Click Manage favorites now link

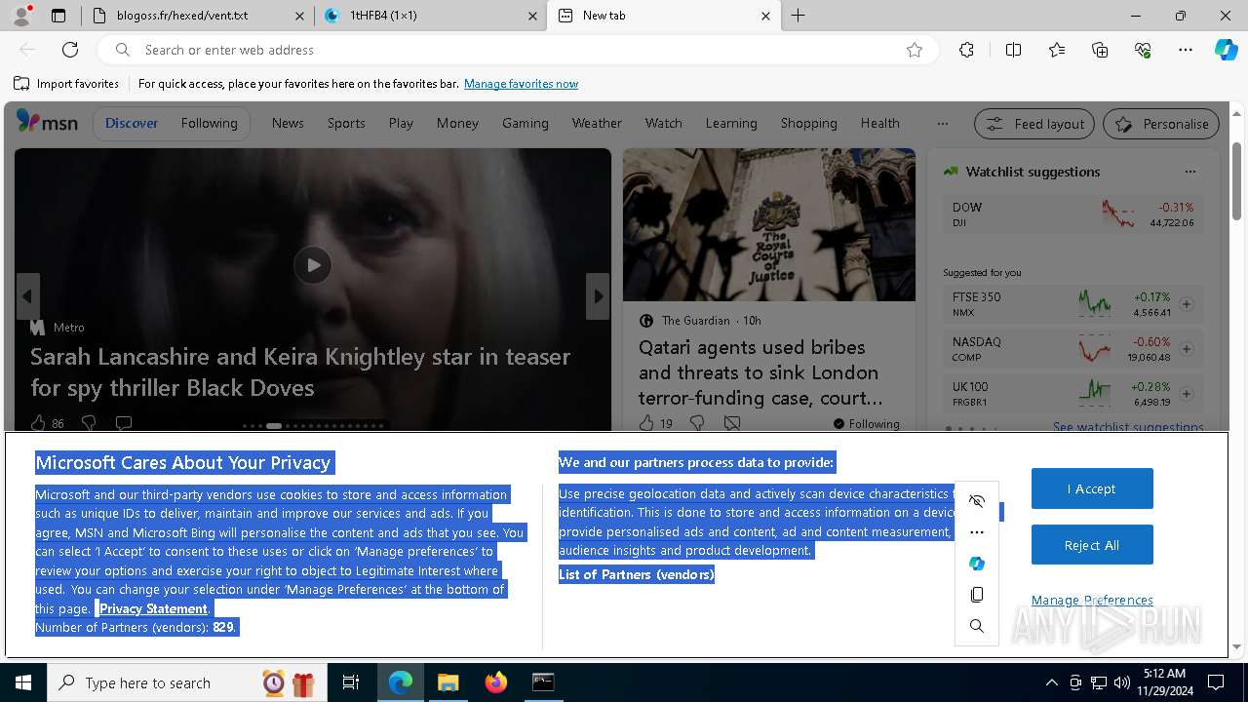pos(521,84)
